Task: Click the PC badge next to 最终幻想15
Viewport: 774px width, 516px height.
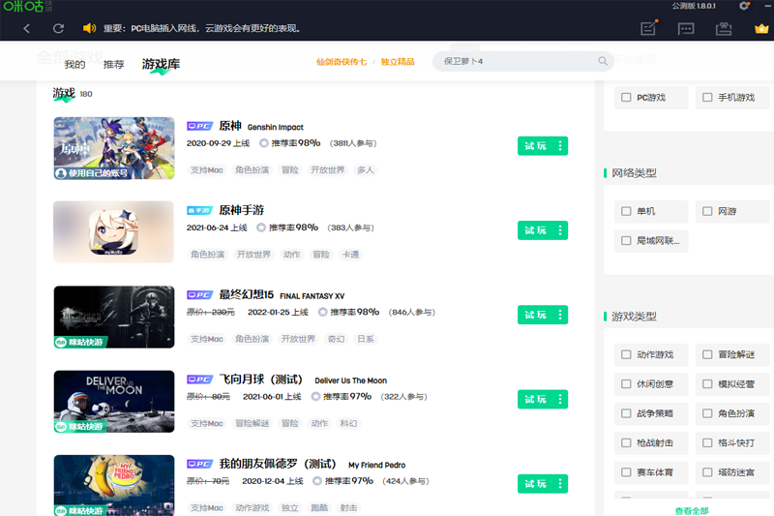Action: click(199, 295)
